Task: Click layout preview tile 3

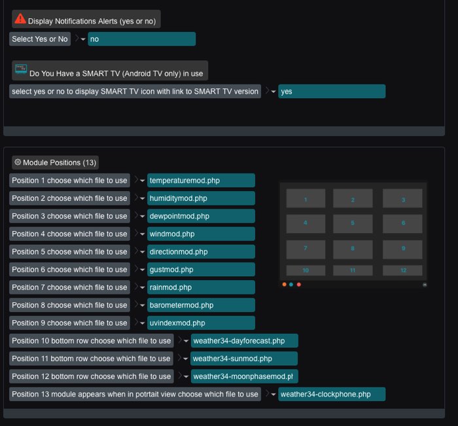Action: click(402, 198)
